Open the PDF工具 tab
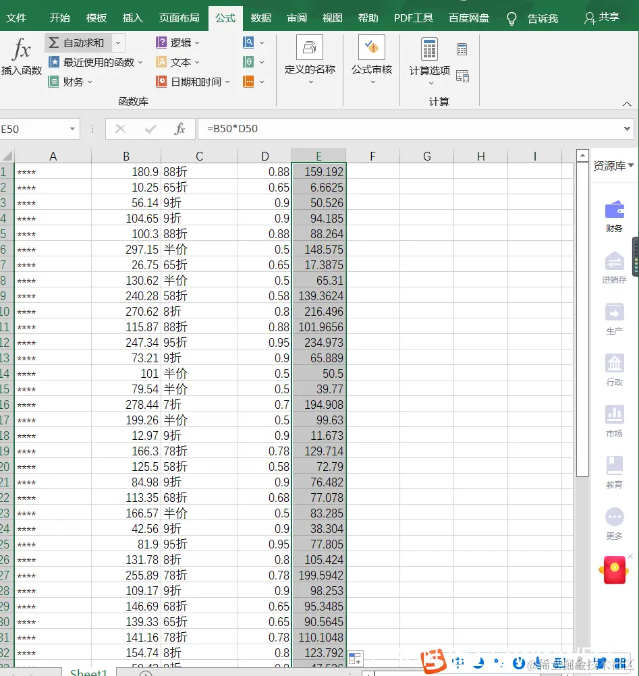 click(413, 18)
